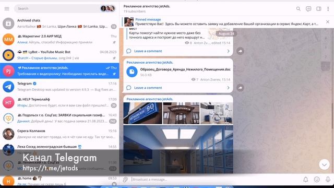Image resolution: width=334 pixels, height=188 pixels.
Task: Open Подольск г.о. СоцГаз group
Action: [x=59, y=118]
